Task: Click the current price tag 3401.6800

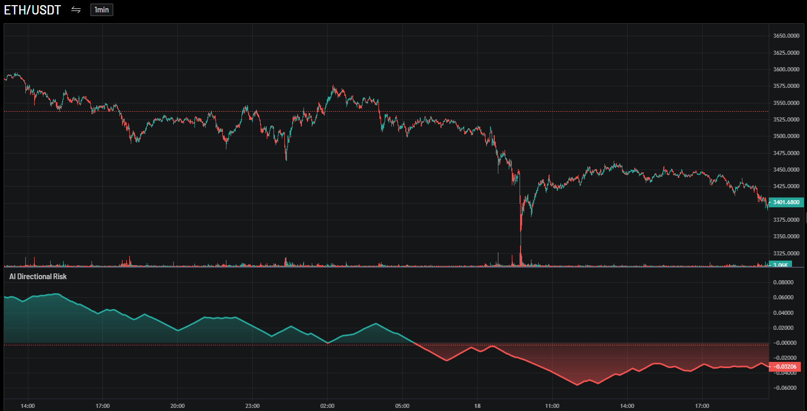Action: click(786, 202)
